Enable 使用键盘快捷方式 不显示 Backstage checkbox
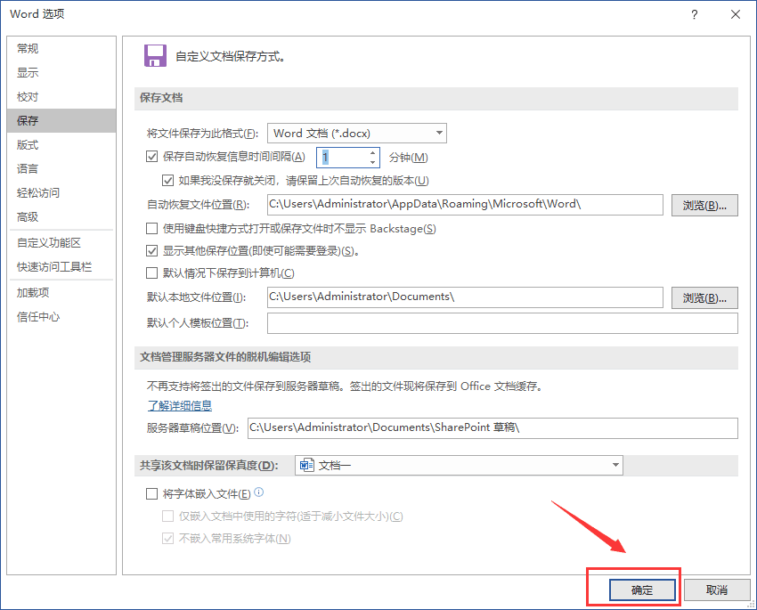Screen dimensions: 757x610 (x=151, y=228)
